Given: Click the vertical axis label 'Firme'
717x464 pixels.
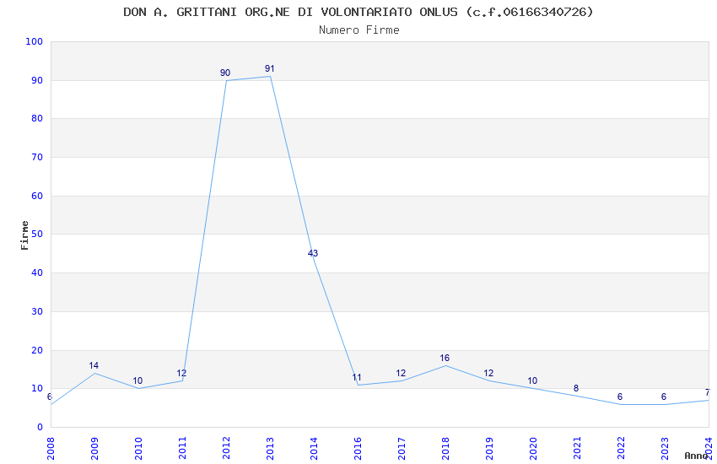Looking at the screenshot, I should (x=24, y=235).
